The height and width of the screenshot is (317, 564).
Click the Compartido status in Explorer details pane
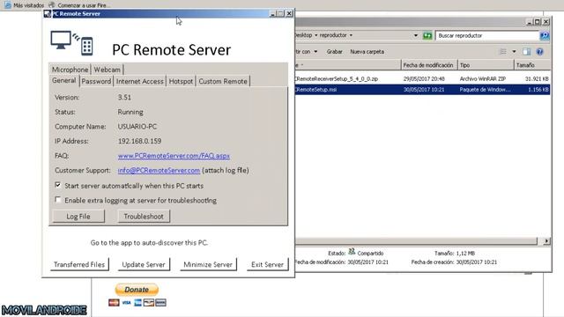[x=370, y=253]
